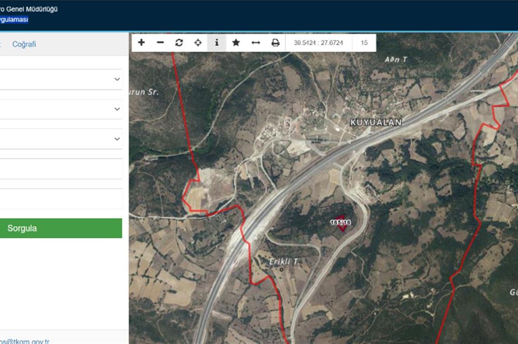Screen dimensions: 518x344
Task: Click the refresh map icon
Action: point(179,42)
